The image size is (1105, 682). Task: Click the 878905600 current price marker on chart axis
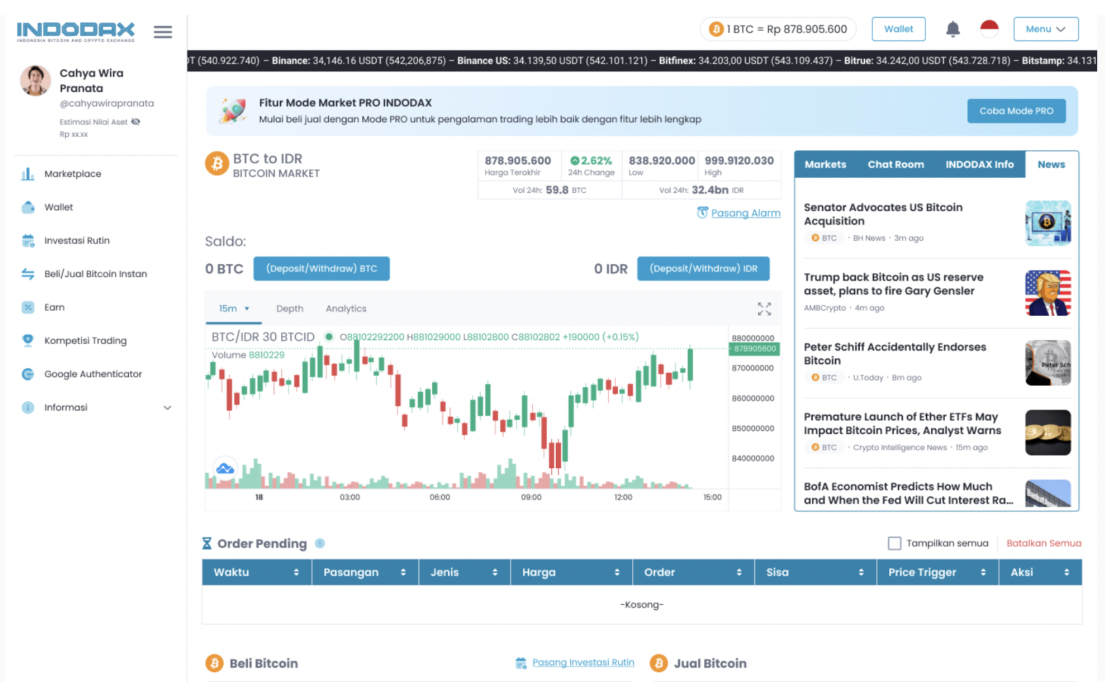(x=755, y=349)
